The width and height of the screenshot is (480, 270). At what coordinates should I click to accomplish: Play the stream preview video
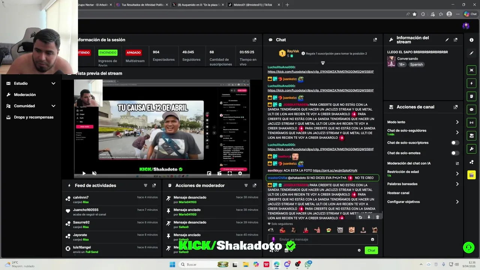pos(84,173)
